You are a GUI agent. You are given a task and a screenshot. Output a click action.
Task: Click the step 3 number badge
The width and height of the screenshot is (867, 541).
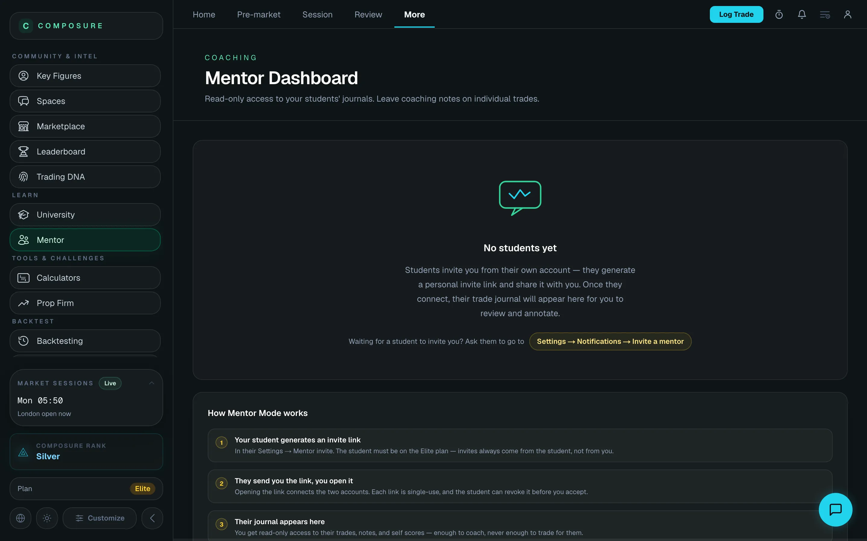221,524
